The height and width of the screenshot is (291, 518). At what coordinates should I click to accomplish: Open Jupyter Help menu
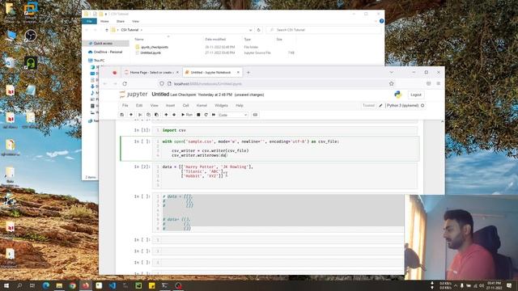(240, 106)
